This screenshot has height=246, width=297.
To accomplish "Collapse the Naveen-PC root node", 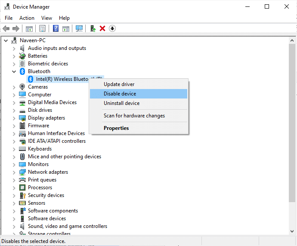I will coord(6,40).
